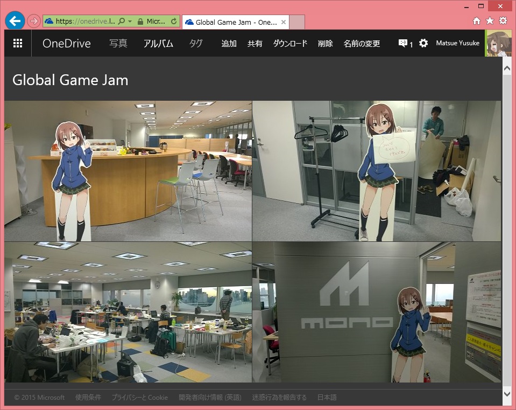Viewport: 516px width, 410px height.
Task: Open the OneDrive settings gear
Action: pos(423,43)
